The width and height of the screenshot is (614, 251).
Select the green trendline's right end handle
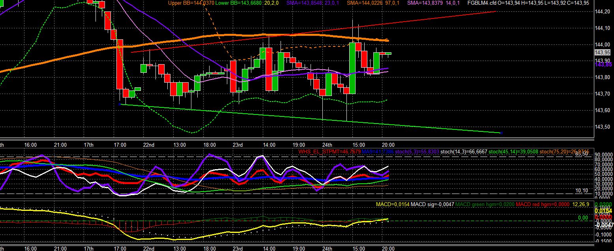point(501,133)
